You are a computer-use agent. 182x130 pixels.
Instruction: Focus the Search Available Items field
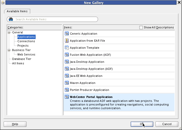point(55,19)
